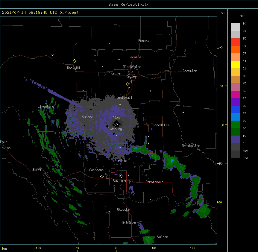Select the light gray 70-80 dBZ legend swatch
258x252 pixels.
click(235, 27)
